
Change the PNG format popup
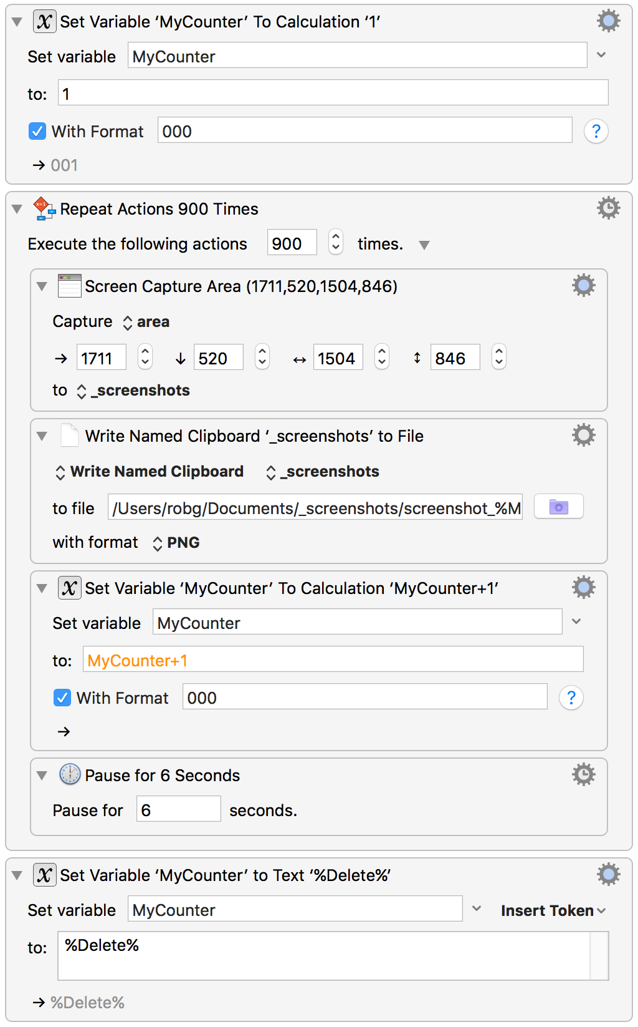[176, 543]
